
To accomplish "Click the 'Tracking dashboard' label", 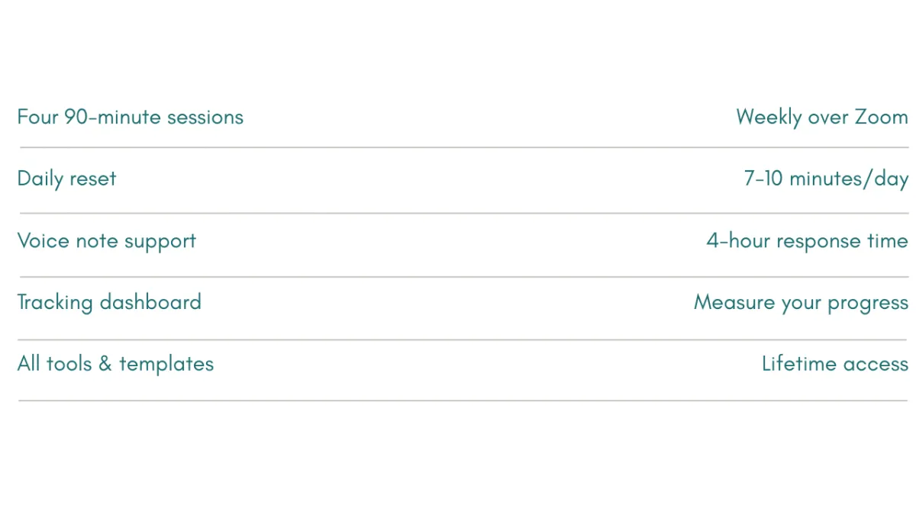I will tap(109, 302).
